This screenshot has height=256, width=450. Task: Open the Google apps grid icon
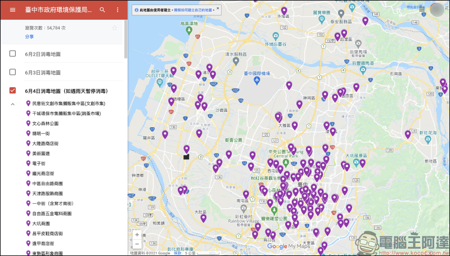pyautogui.click(x=422, y=9)
